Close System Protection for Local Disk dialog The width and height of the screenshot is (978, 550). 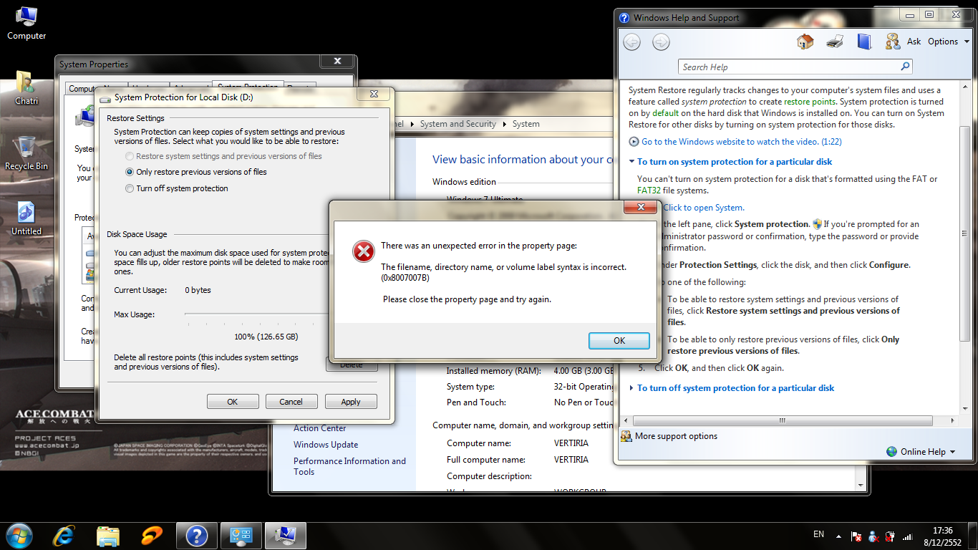pyautogui.click(x=374, y=94)
